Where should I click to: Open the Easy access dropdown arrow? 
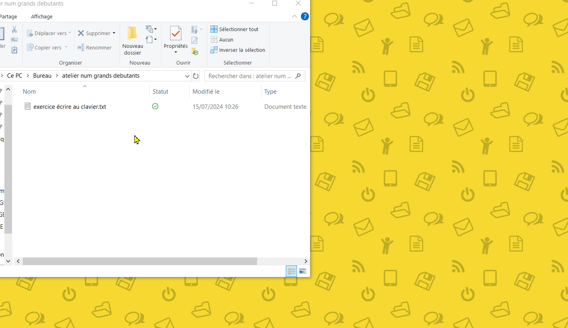point(155,39)
